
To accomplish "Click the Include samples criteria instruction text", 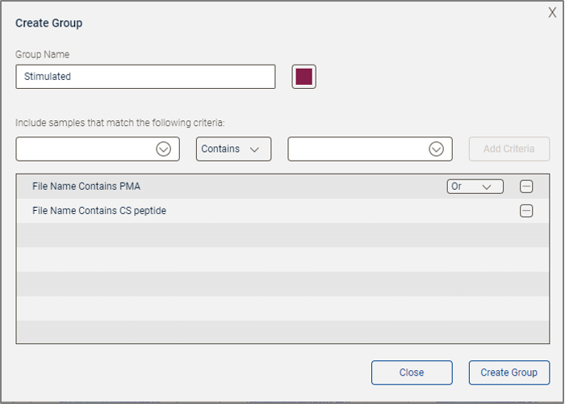I will tap(119, 123).
